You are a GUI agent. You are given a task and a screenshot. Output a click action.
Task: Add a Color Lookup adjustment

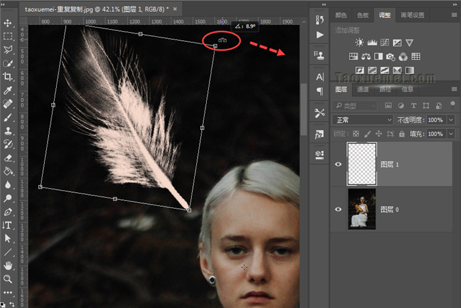point(416,57)
